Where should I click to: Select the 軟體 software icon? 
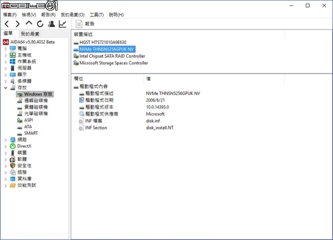click(x=12, y=159)
